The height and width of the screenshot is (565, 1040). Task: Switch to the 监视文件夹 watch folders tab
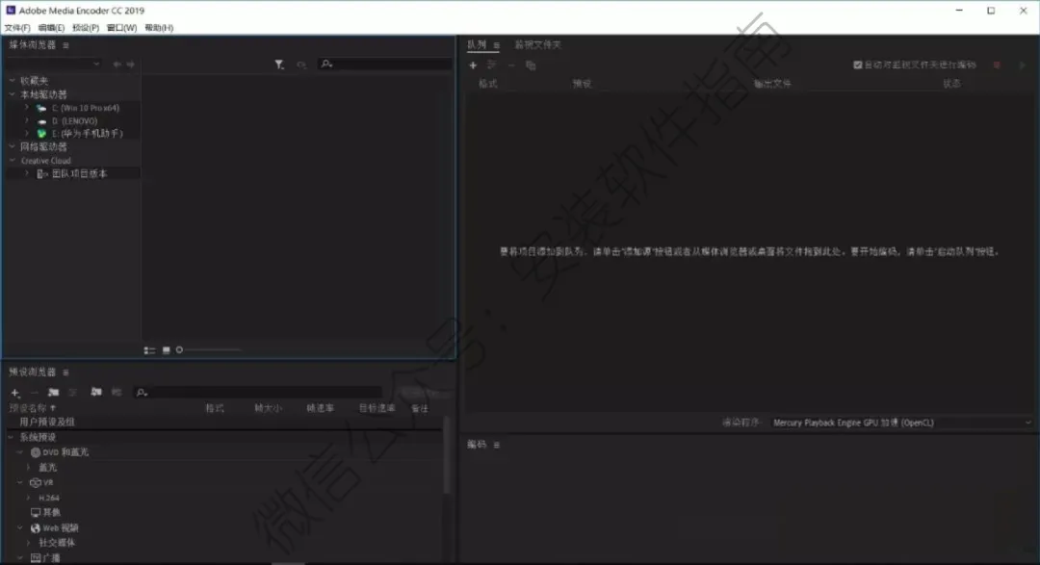(x=538, y=44)
